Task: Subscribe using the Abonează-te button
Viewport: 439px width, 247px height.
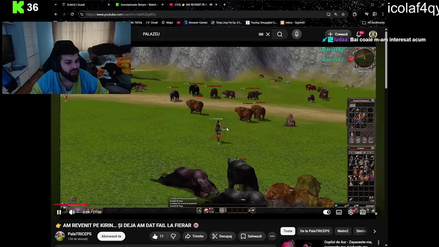Action: (111, 236)
